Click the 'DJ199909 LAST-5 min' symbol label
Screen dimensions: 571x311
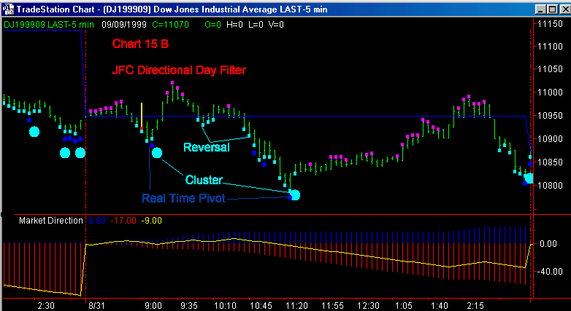[49, 25]
